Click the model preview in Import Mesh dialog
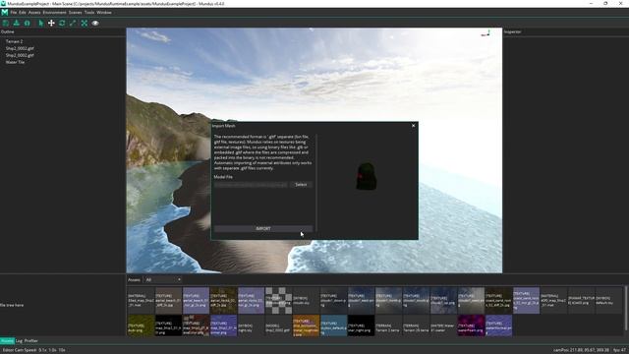629x354 pixels. click(x=367, y=177)
